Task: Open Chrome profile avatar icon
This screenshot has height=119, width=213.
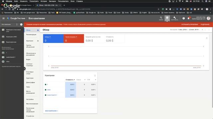Action: [207, 9]
